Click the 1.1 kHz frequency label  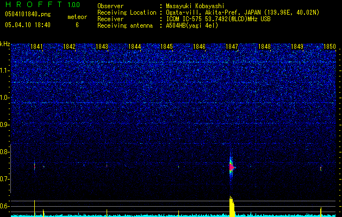tap(4, 71)
